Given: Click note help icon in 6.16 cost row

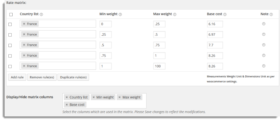Looking at the screenshot, I should tap(264, 24).
